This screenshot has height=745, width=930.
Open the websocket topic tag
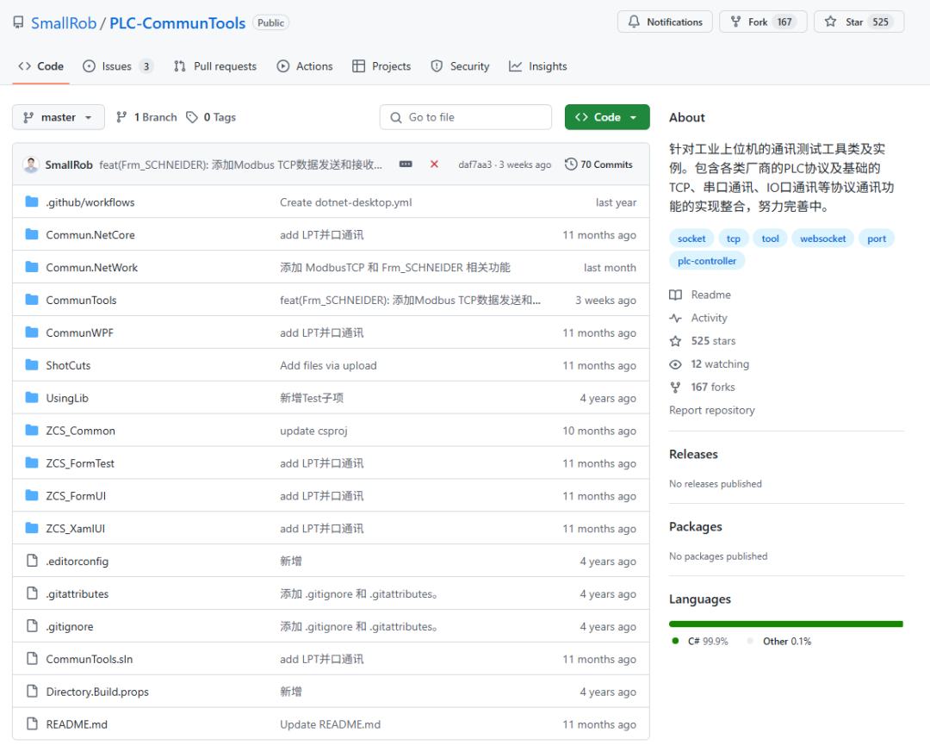click(822, 238)
